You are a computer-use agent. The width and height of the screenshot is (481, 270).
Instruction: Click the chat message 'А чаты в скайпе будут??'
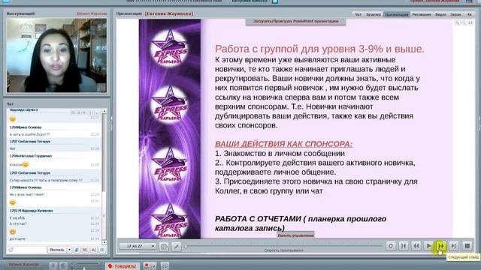click(29, 134)
